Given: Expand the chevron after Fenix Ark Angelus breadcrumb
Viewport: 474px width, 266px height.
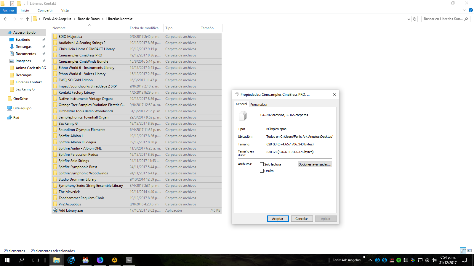Looking at the screenshot, I should point(74,19).
